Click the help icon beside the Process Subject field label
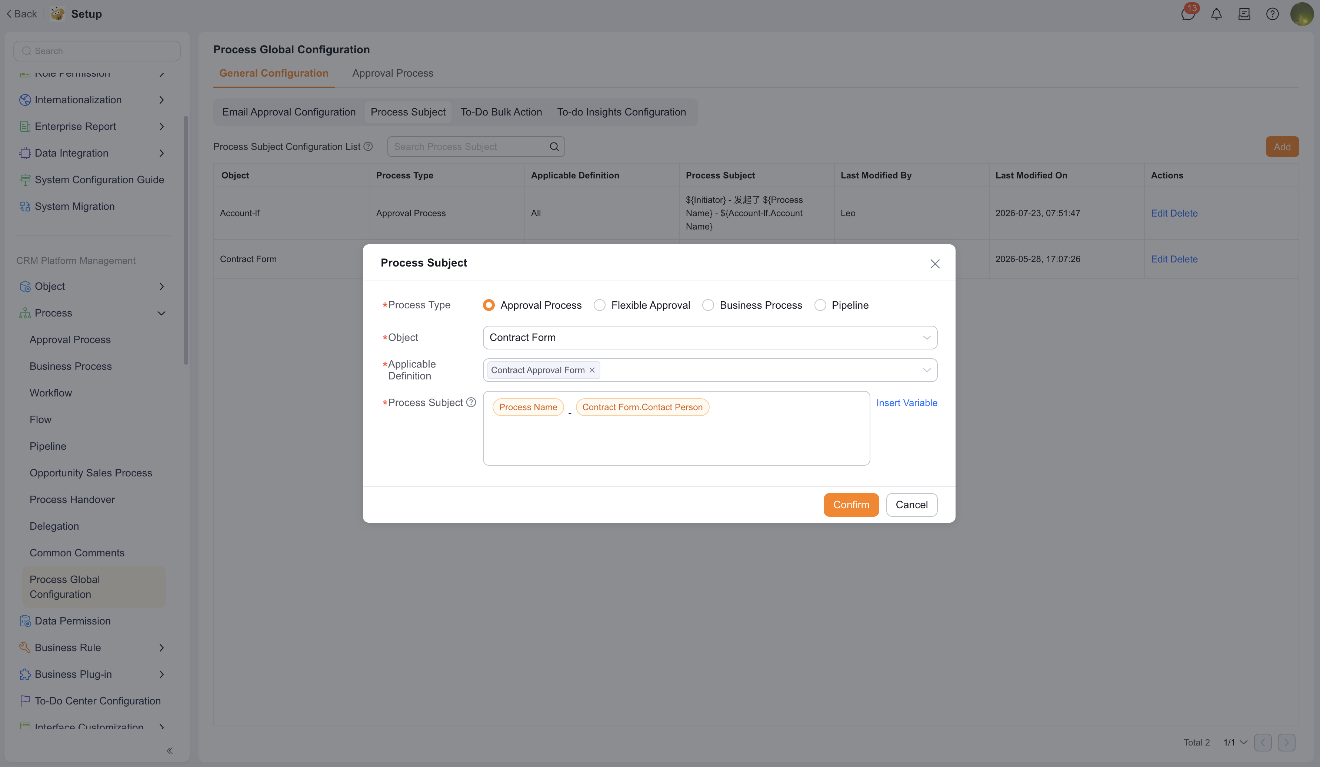This screenshot has height=767, width=1320. (x=471, y=402)
